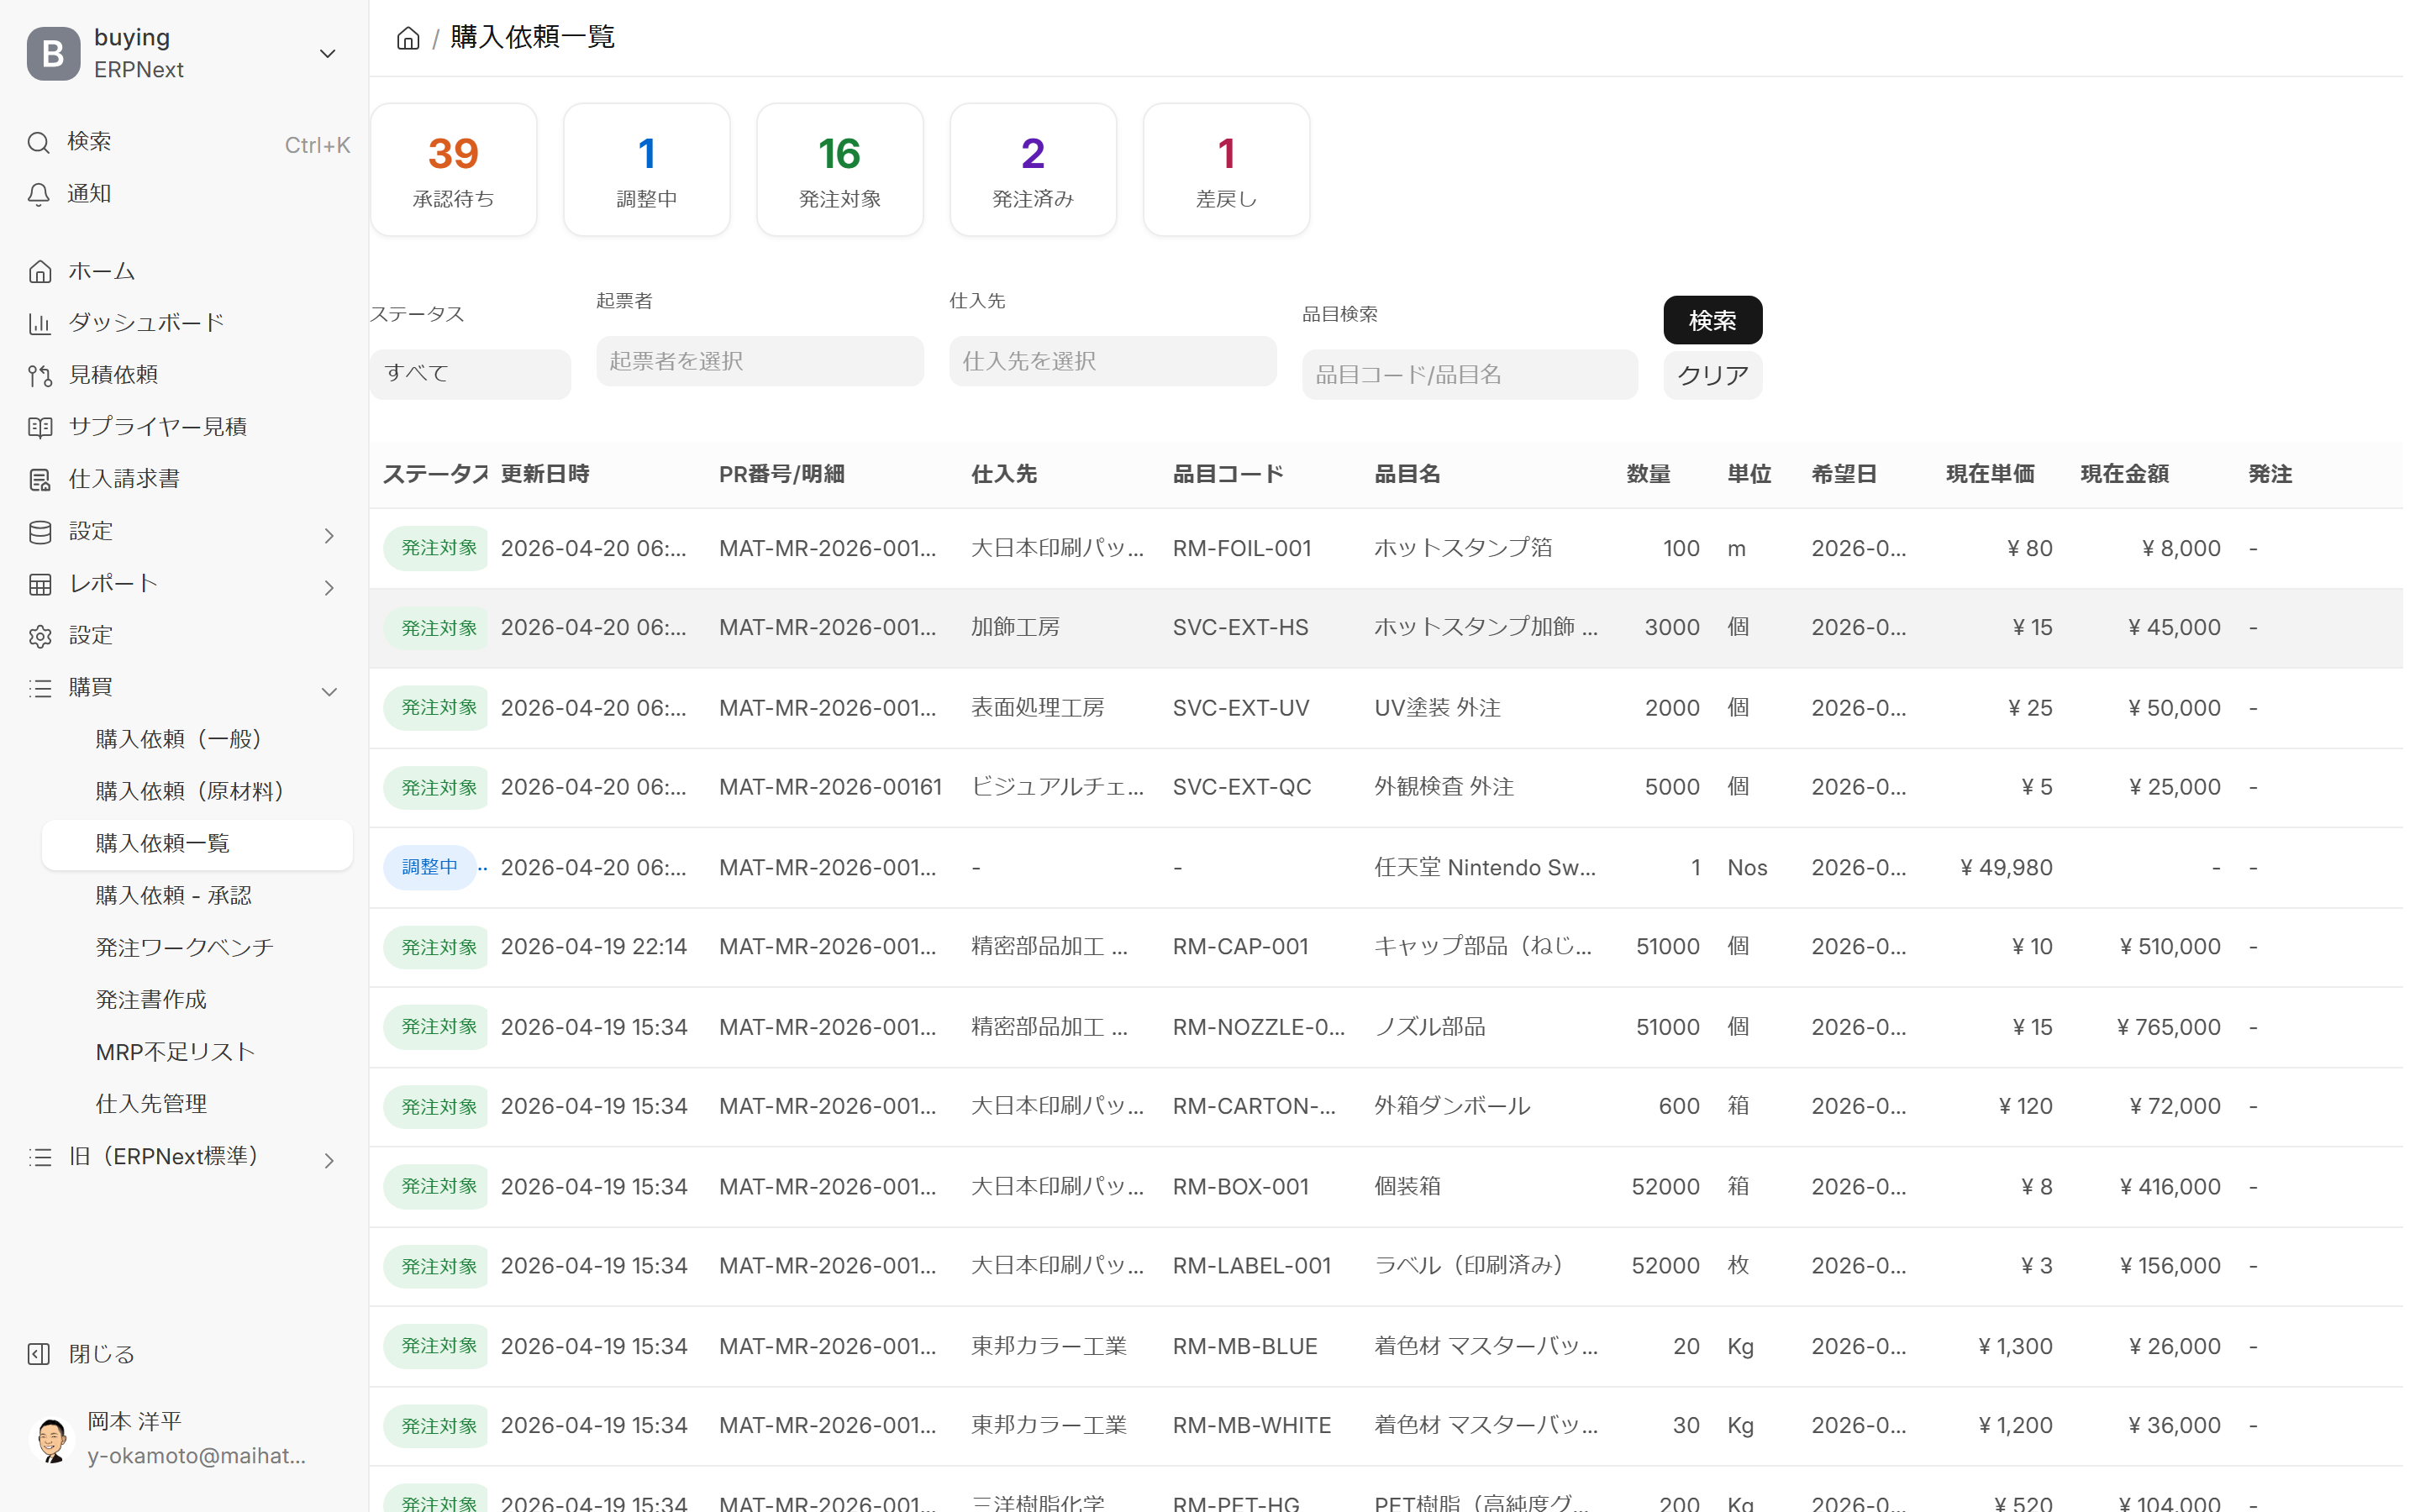Click the 仕入請求書 document icon
The image size is (2420, 1512).
click(40, 479)
